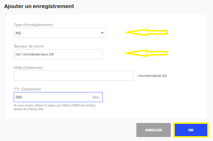Click the TTL (Optionnel) label

pyautogui.click(x=27, y=89)
